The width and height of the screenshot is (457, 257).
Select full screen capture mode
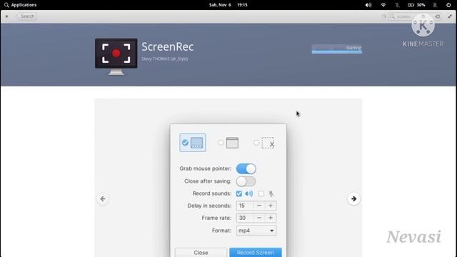coord(193,143)
